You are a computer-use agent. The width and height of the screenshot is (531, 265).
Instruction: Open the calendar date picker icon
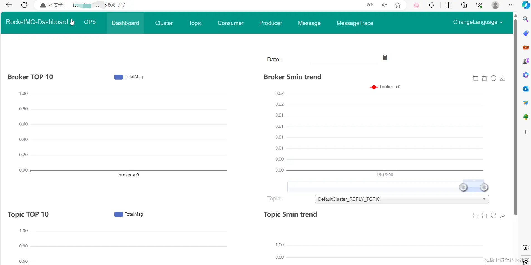pos(385,58)
